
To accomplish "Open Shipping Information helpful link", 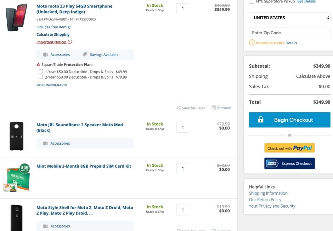I will pyautogui.click(x=268, y=193).
